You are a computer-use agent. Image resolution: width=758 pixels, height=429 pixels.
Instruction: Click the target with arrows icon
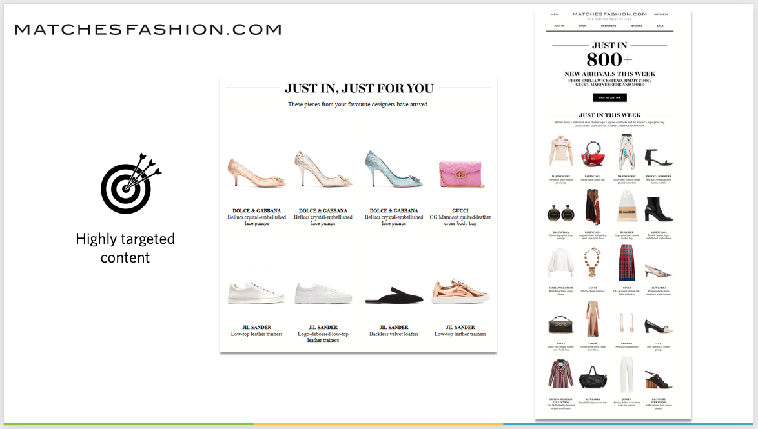(131, 184)
